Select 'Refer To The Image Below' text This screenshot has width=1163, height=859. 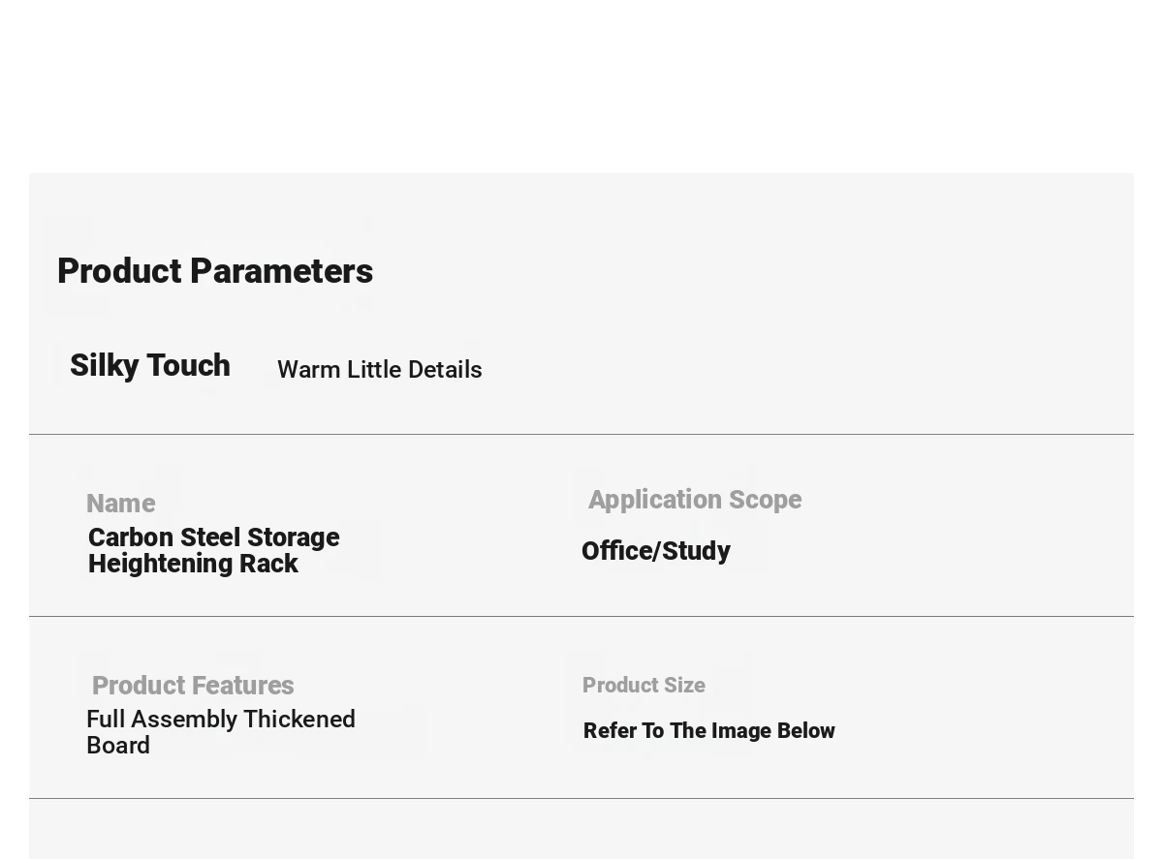(x=708, y=731)
